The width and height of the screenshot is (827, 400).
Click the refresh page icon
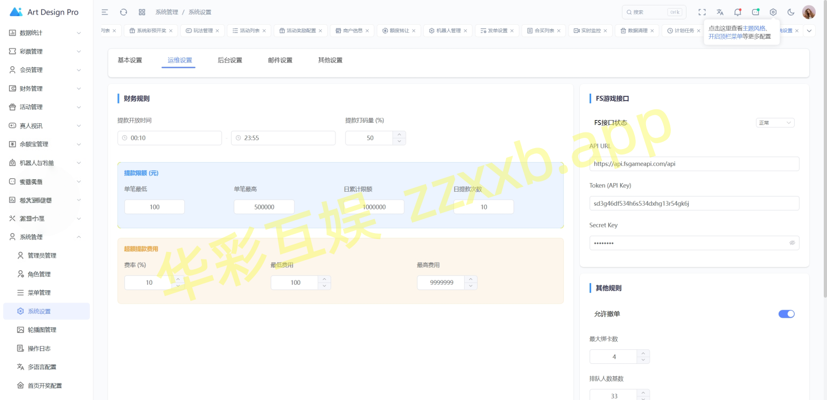[123, 12]
